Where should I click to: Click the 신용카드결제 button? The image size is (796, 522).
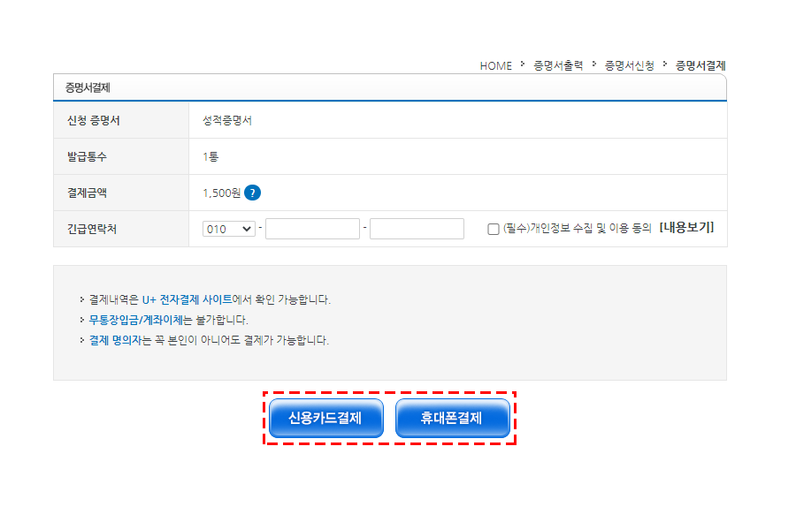click(325, 418)
